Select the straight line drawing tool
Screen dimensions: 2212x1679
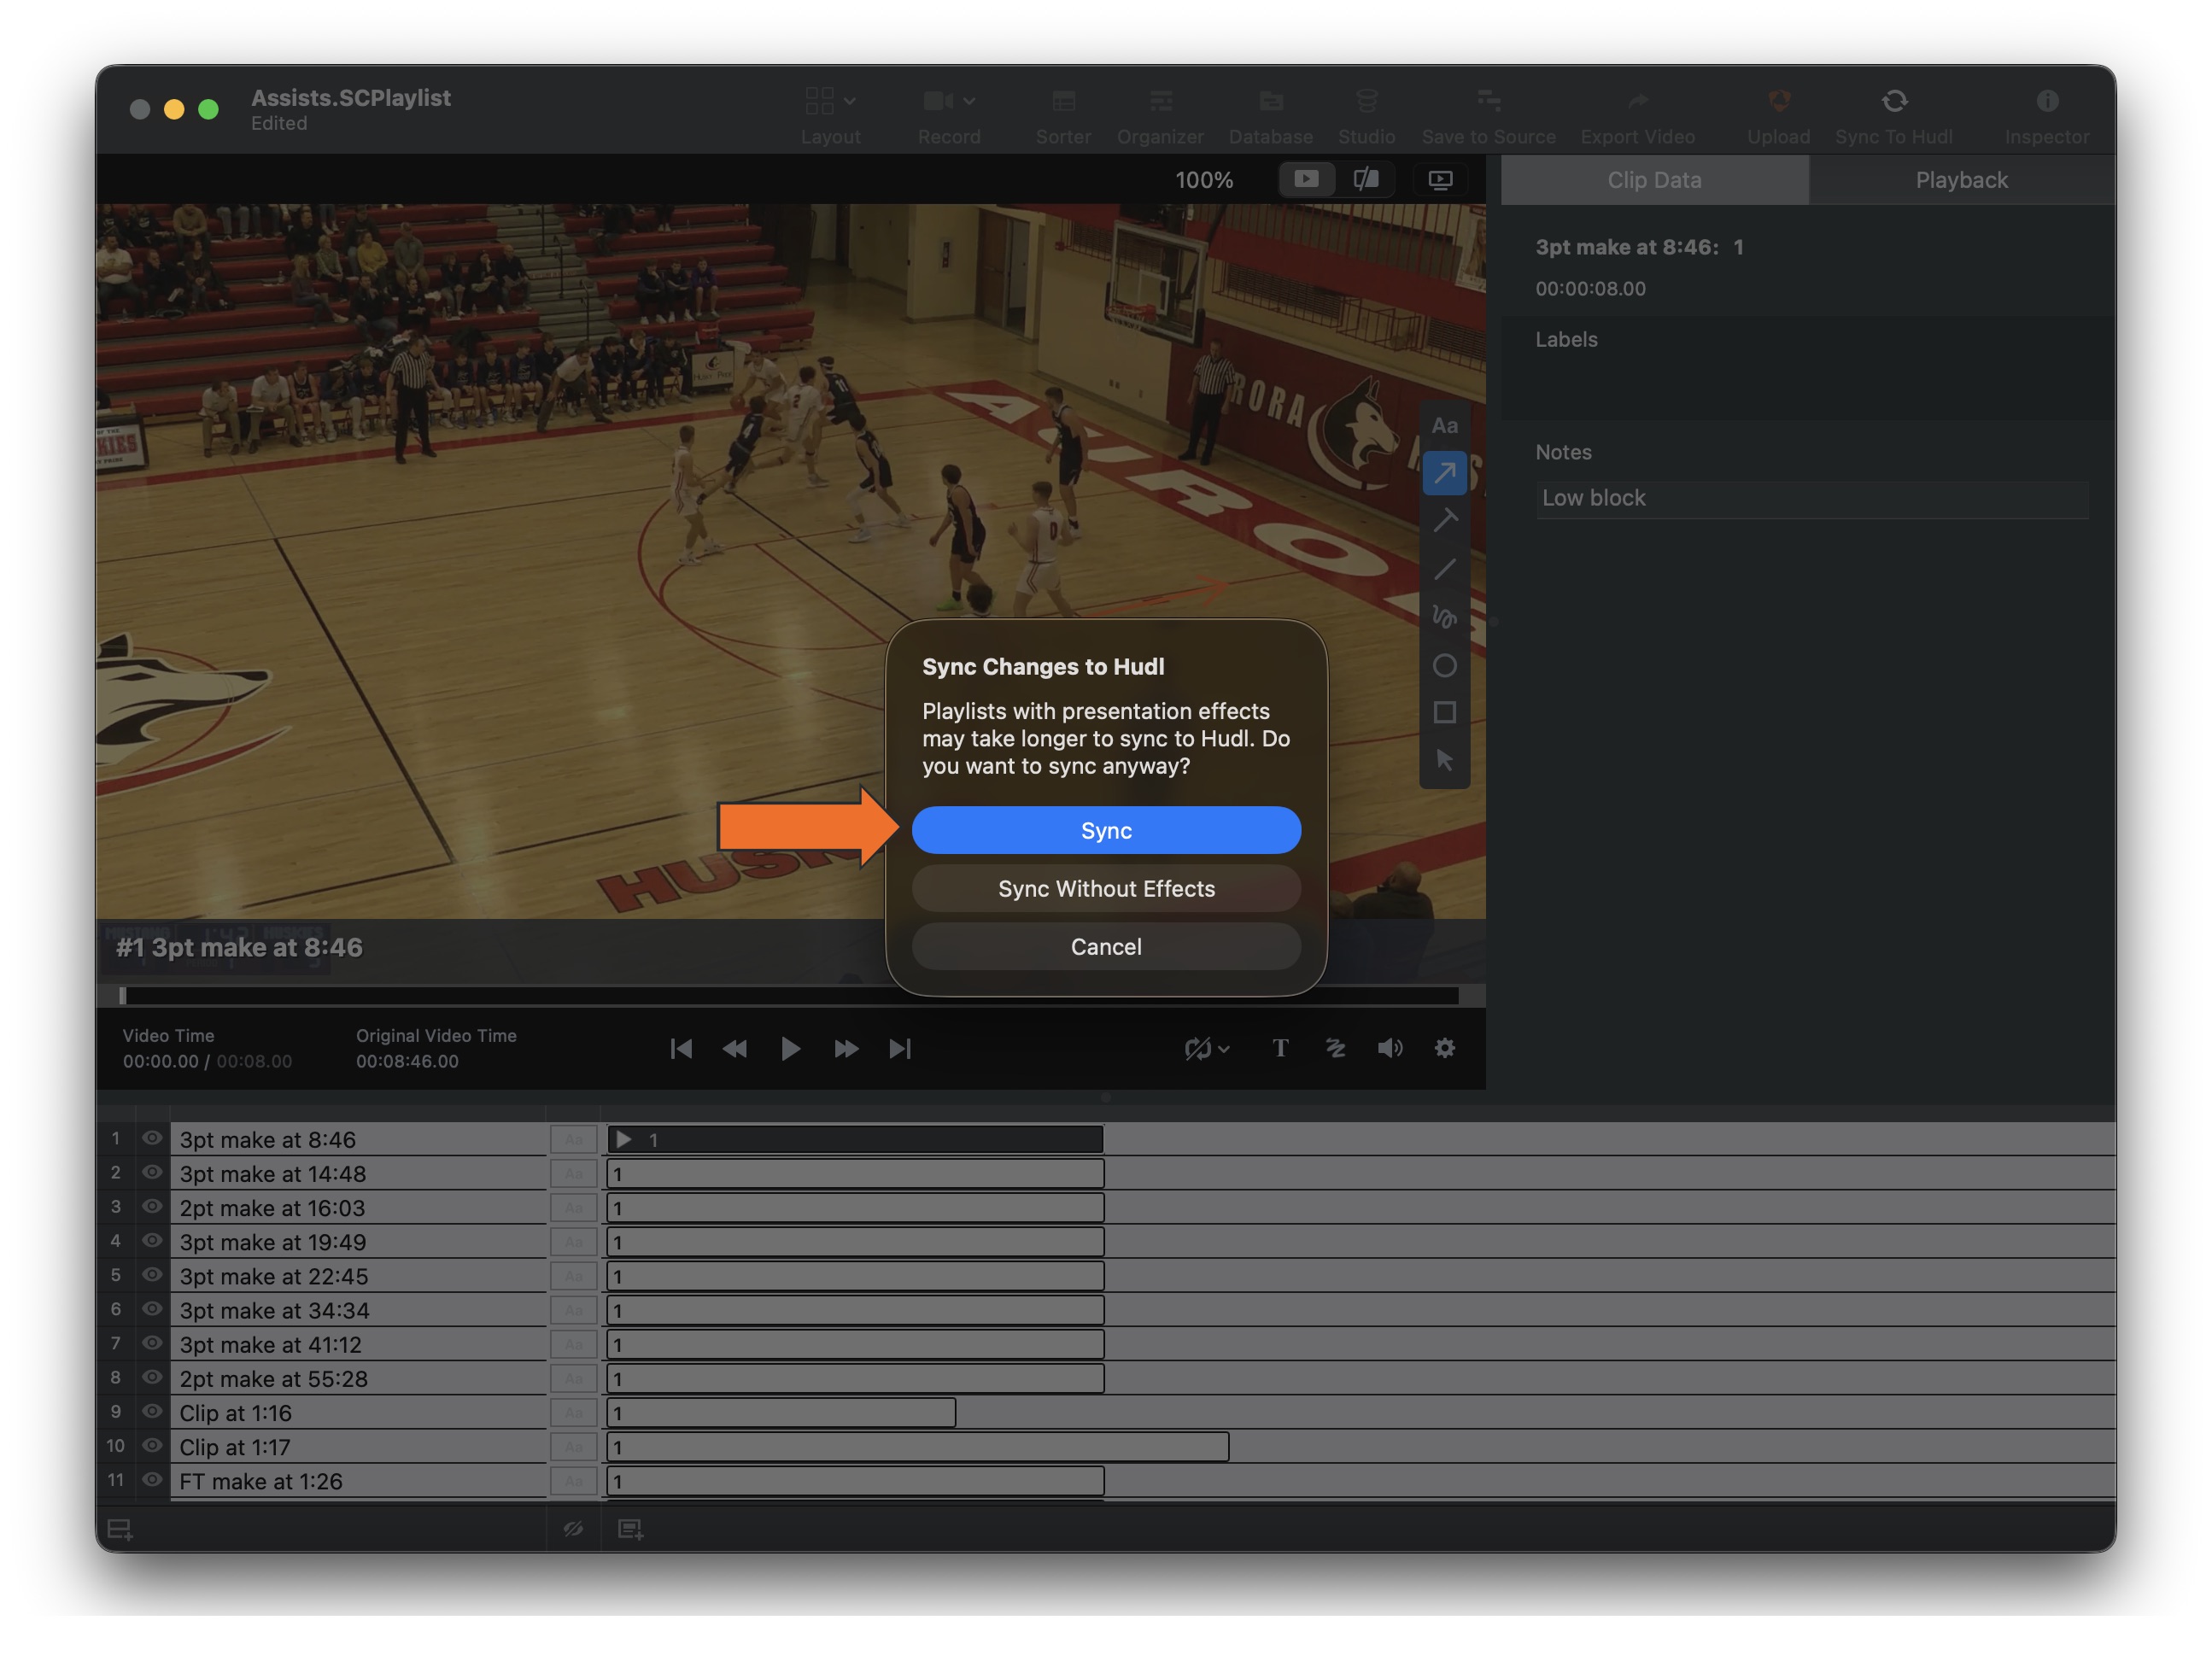1444,569
